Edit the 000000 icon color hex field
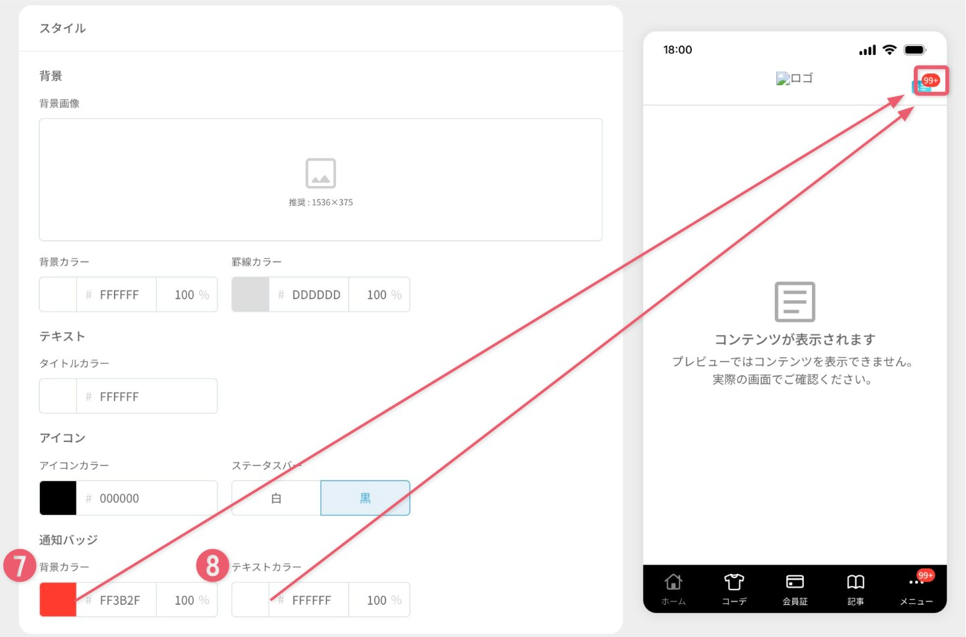Image resolution: width=966 pixels, height=637 pixels. [x=147, y=498]
